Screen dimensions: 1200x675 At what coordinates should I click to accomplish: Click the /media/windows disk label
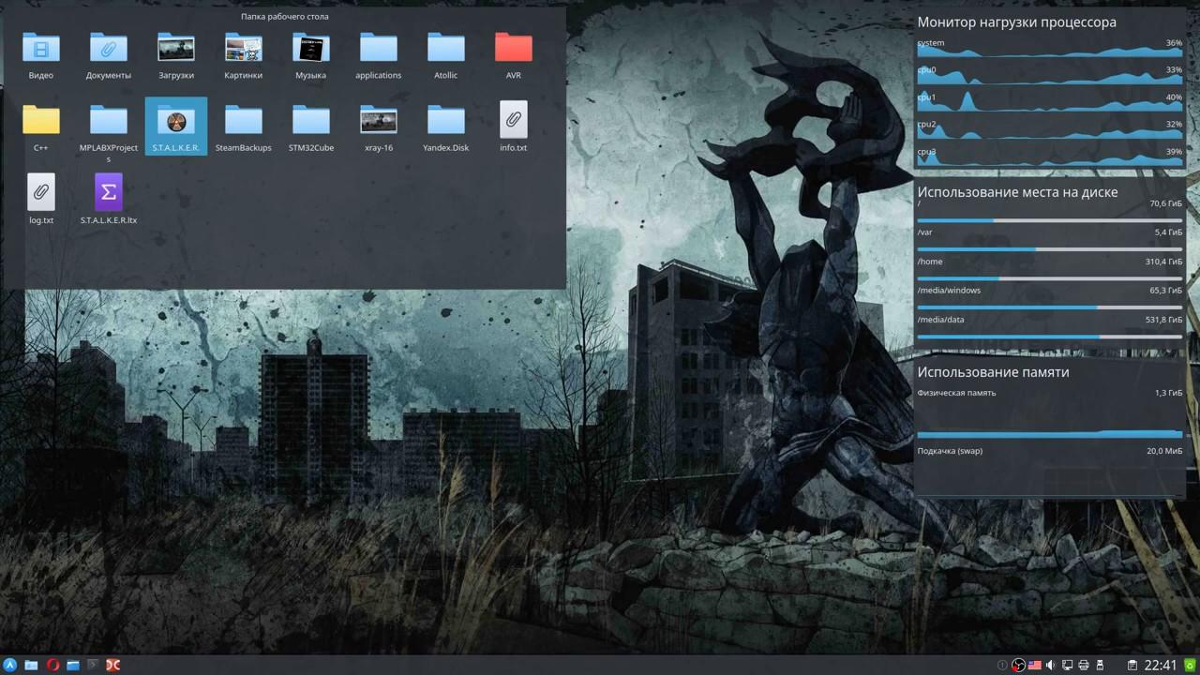point(949,290)
